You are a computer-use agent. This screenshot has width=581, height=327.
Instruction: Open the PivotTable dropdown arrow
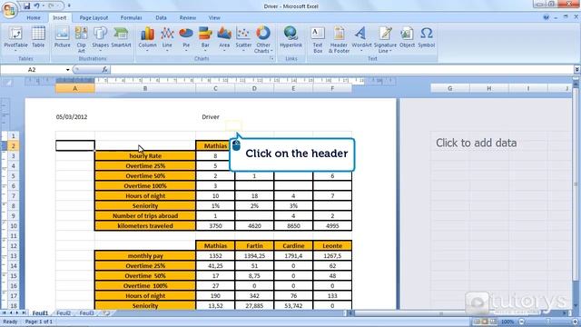click(15, 51)
